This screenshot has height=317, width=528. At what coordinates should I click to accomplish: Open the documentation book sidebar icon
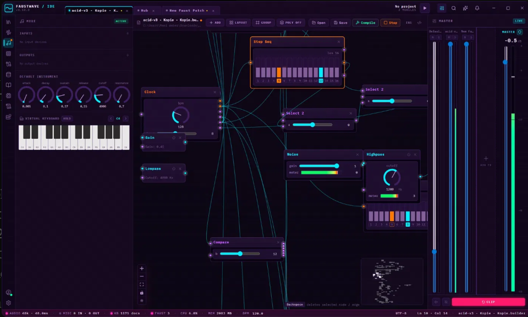coord(8,85)
